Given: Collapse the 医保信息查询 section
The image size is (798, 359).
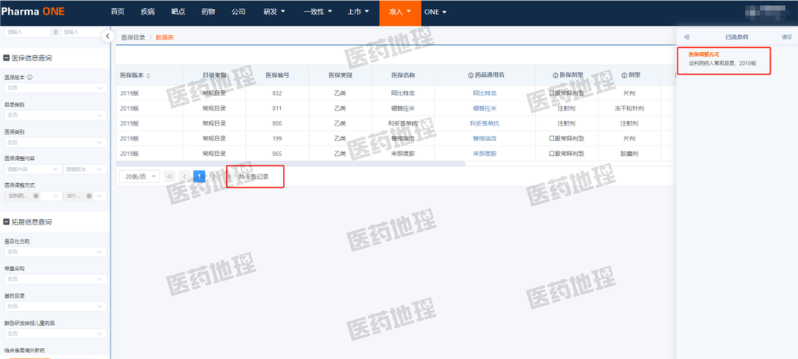Looking at the screenshot, I should (7, 58).
